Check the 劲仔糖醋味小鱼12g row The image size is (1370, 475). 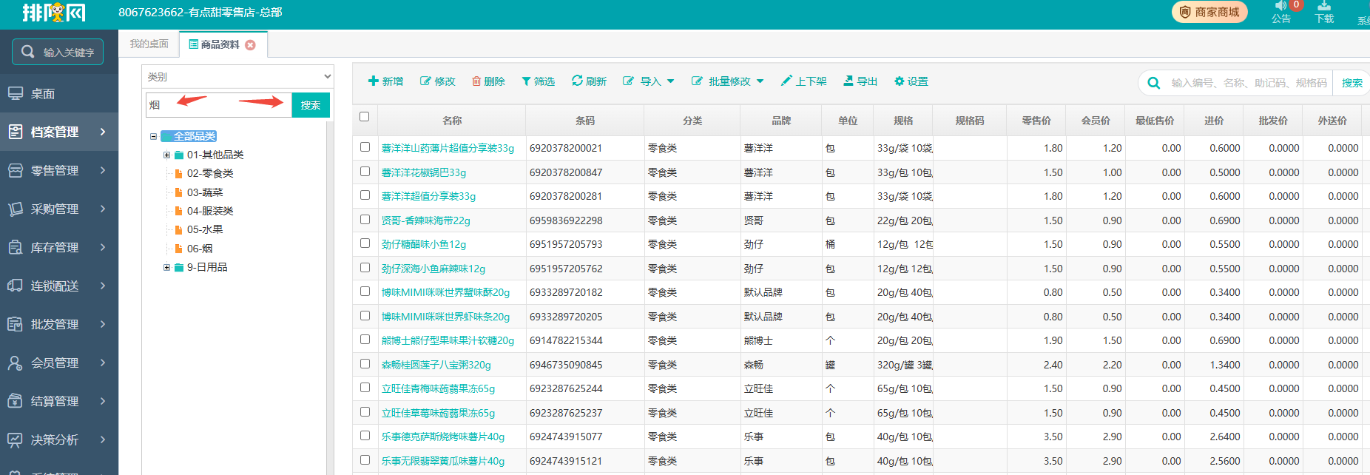coord(365,243)
